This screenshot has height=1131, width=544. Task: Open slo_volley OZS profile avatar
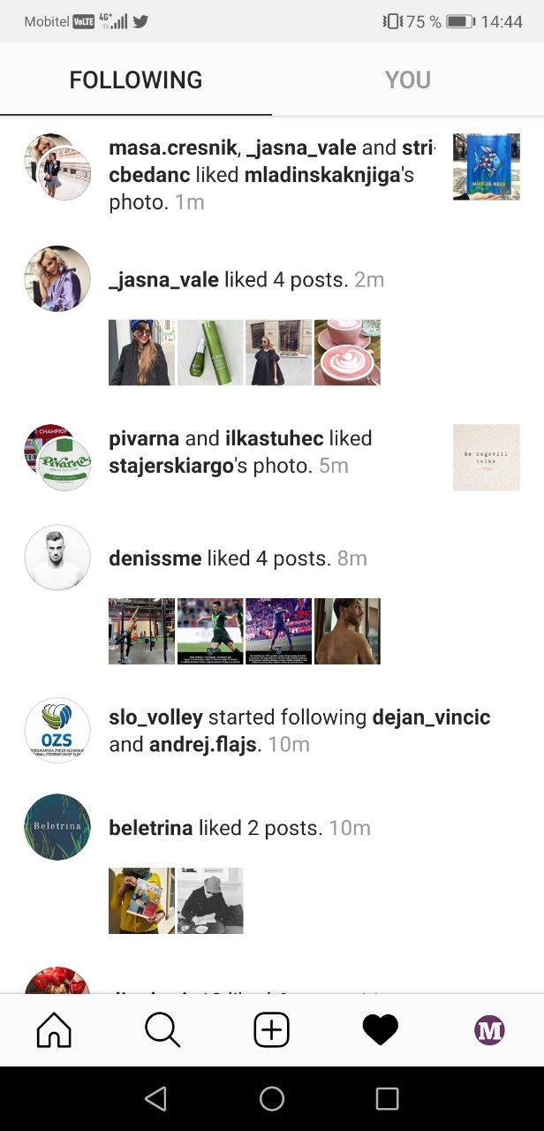57,730
